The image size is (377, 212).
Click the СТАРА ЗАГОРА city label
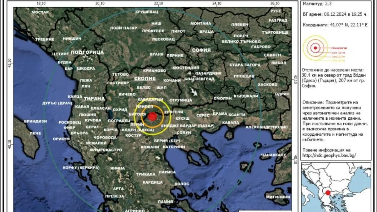click(245, 65)
